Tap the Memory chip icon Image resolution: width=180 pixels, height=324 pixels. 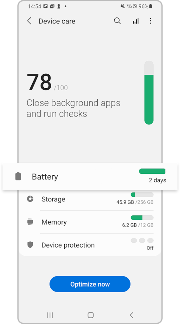(30, 222)
